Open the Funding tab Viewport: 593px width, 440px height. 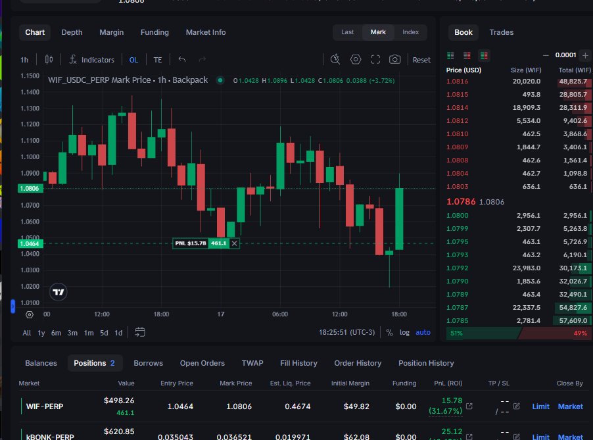tap(154, 32)
